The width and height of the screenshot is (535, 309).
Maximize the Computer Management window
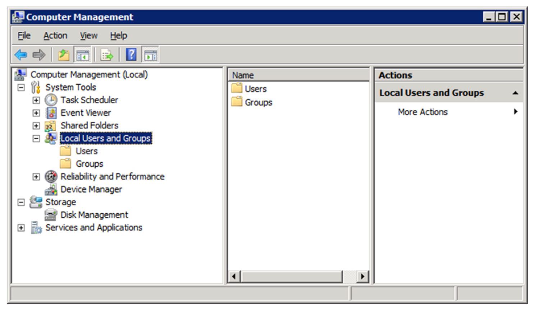[x=502, y=17]
